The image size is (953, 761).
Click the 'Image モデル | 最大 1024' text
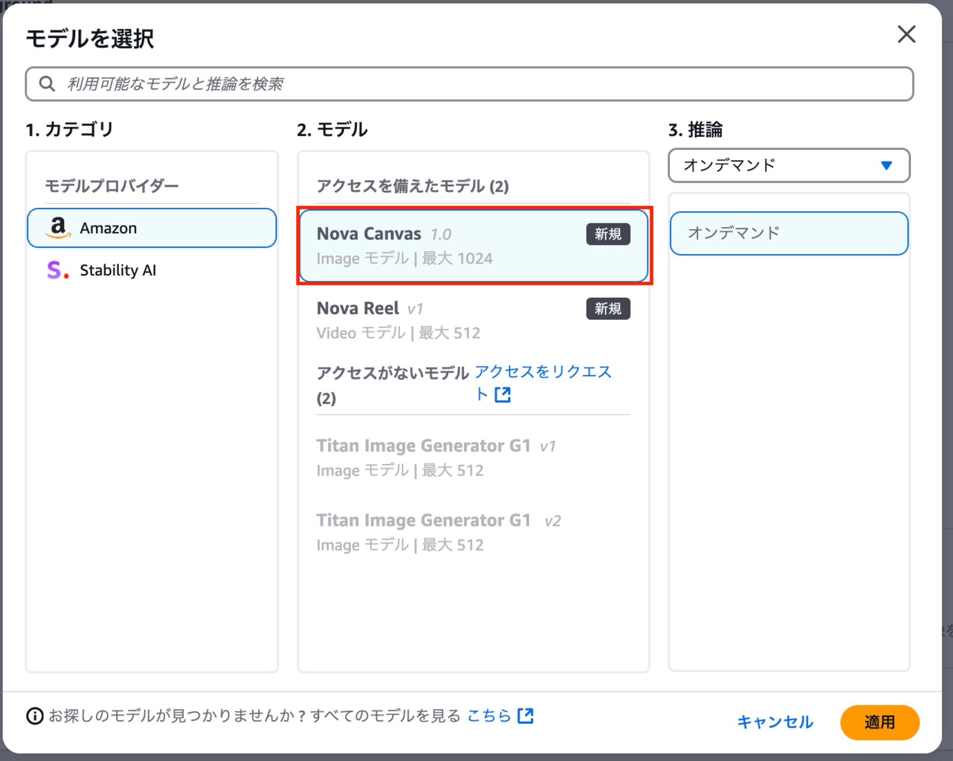coord(405,258)
